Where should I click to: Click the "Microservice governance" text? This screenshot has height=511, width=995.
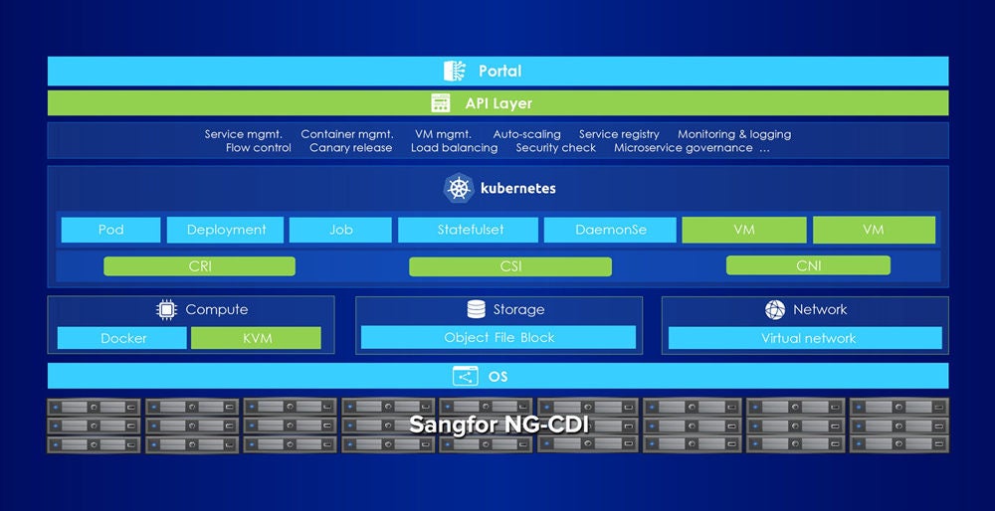(684, 148)
